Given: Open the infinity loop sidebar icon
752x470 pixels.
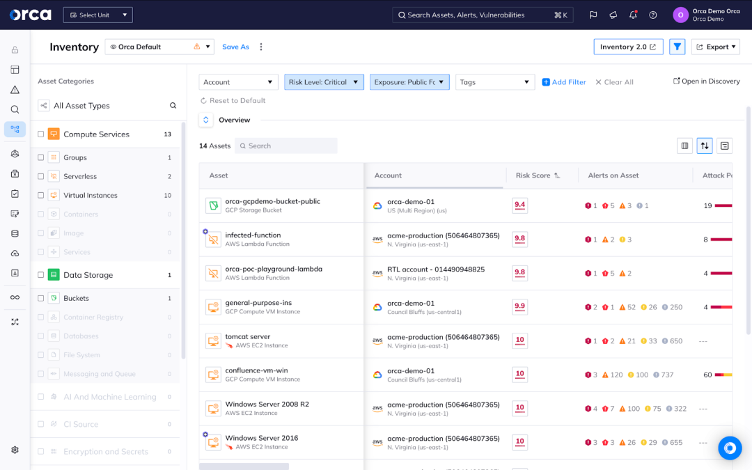Looking at the screenshot, I should pos(15,297).
